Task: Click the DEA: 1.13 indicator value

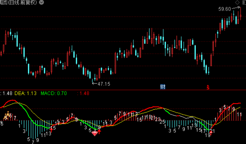Action: click(25, 93)
